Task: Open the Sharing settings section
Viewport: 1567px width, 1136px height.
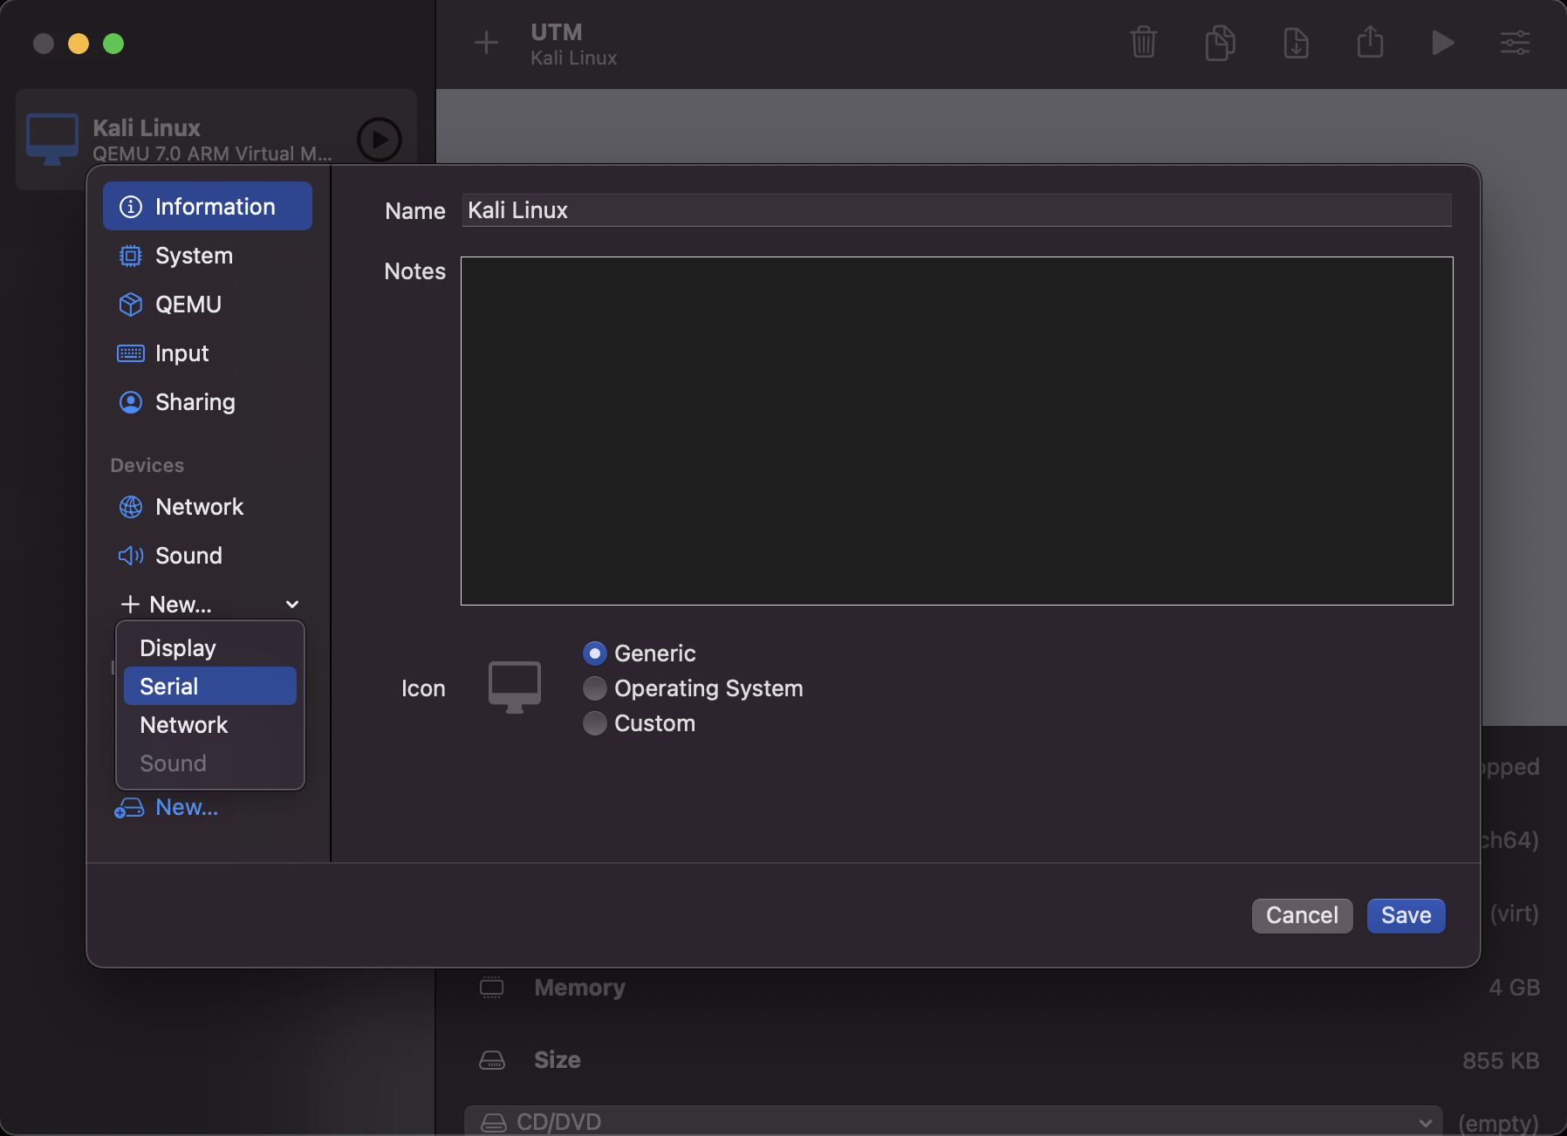Action: coord(195,401)
